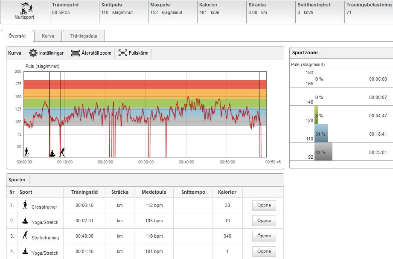Image resolution: width=393 pixels, height=259 pixels.
Task: Open the Crosstrainer session with Öppna
Action: pos(264,205)
